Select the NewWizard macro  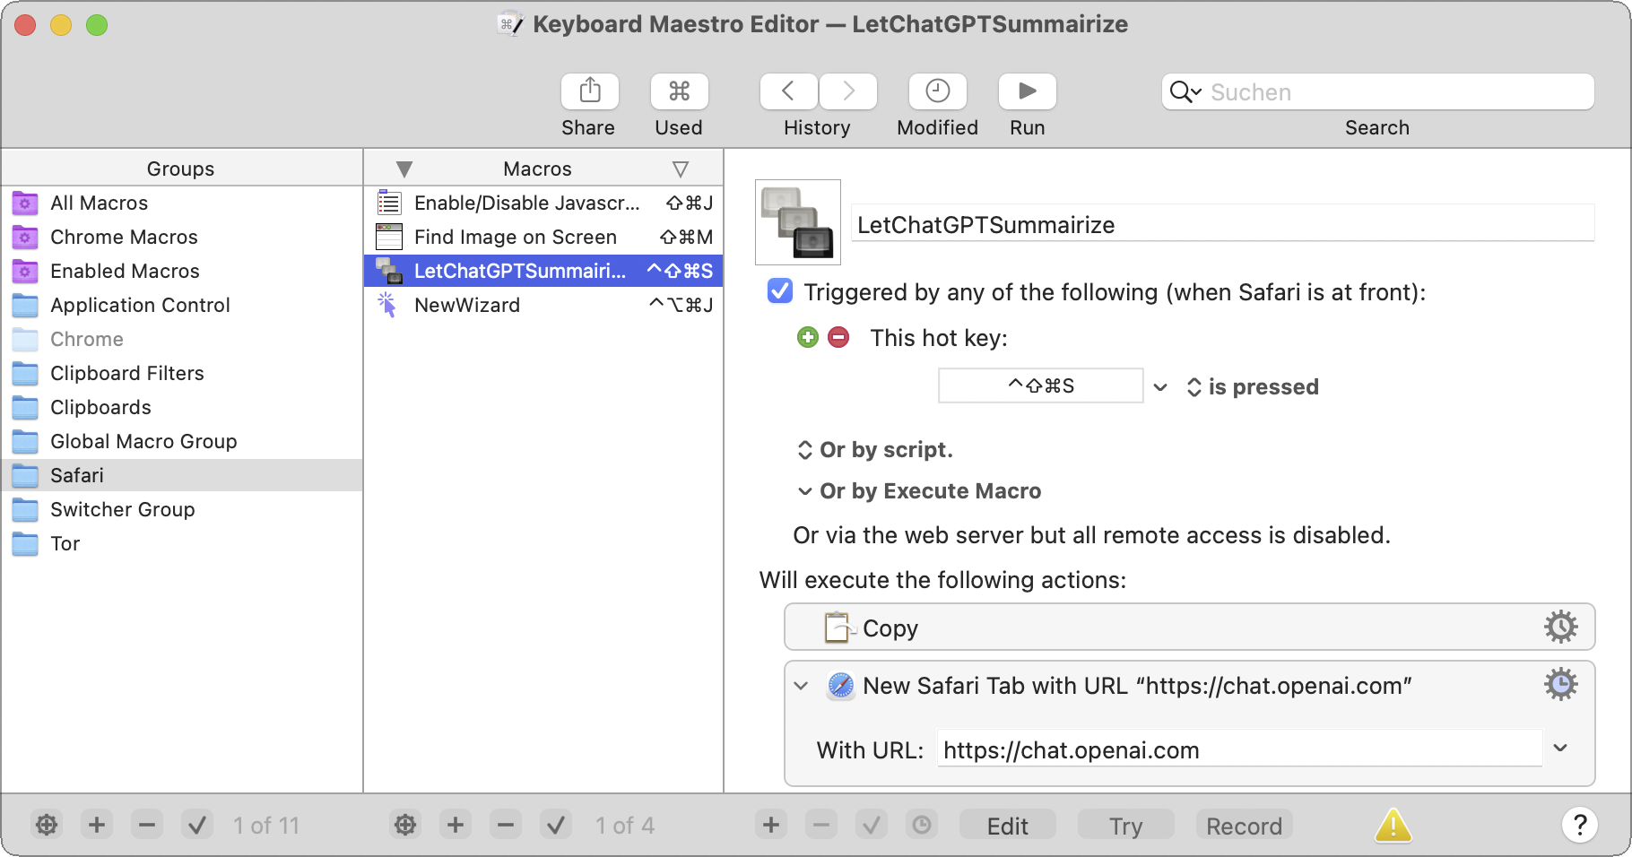click(x=466, y=305)
